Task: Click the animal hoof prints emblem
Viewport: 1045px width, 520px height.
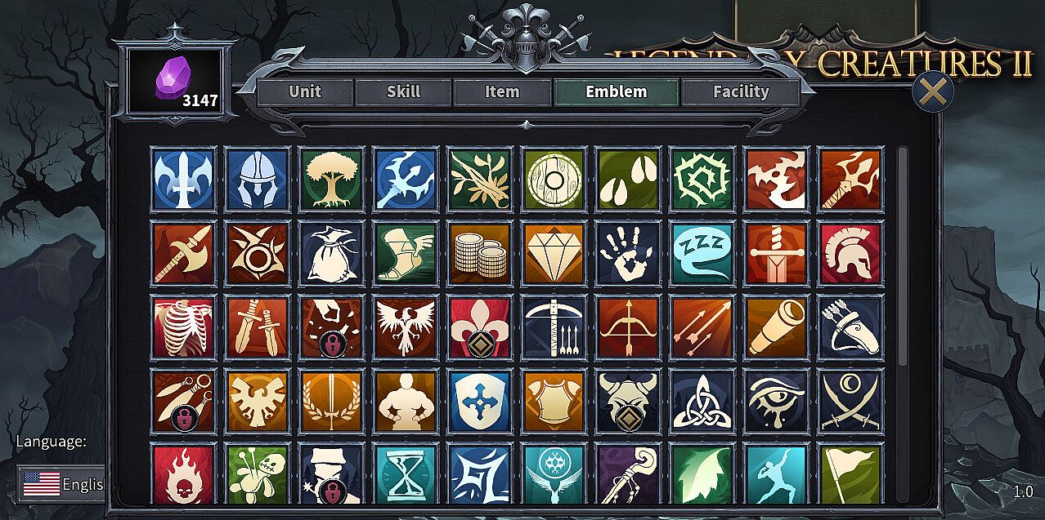Action: pyautogui.click(x=628, y=179)
